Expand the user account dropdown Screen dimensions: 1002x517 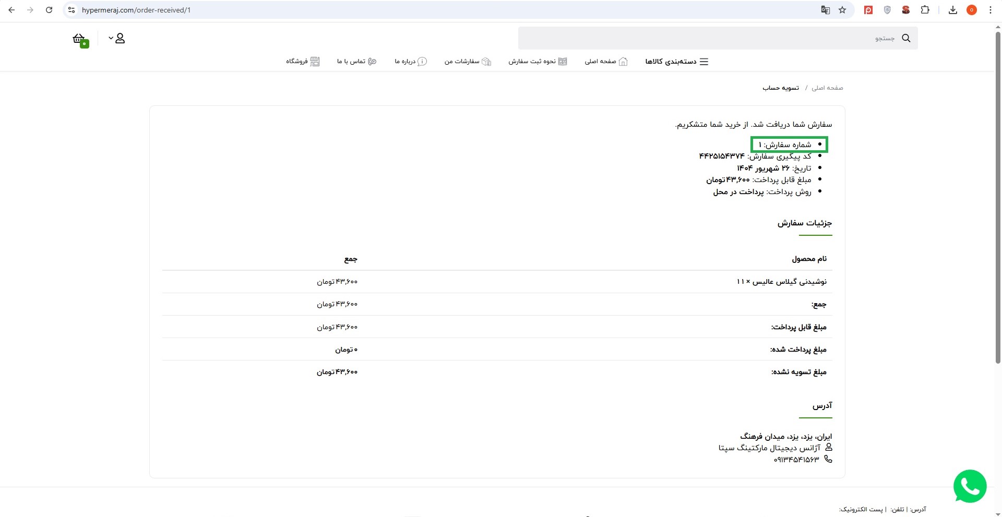pos(117,39)
